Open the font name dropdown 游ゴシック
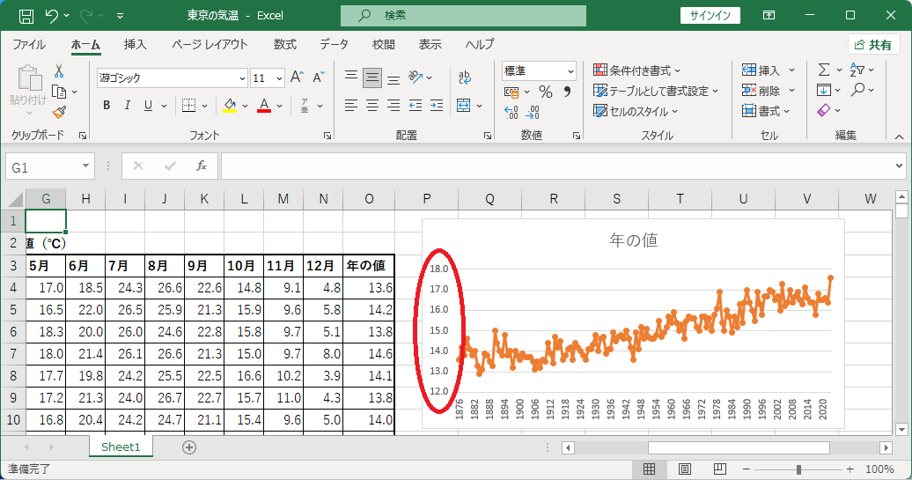Viewport: 912px width, 480px height. pos(243,78)
